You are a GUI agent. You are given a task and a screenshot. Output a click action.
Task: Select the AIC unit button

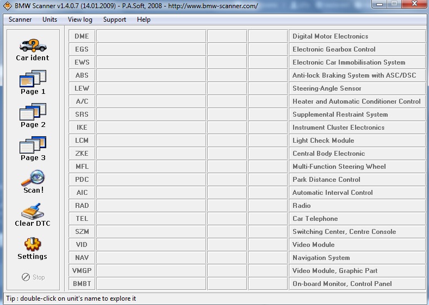(82, 193)
